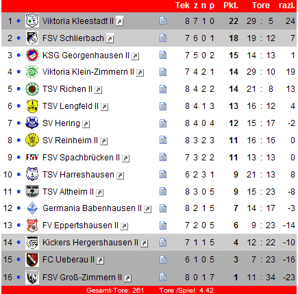Click the external link icon beside FSV Groß-Zimmern II
This screenshot has height=294, width=298.
tap(128, 278)
